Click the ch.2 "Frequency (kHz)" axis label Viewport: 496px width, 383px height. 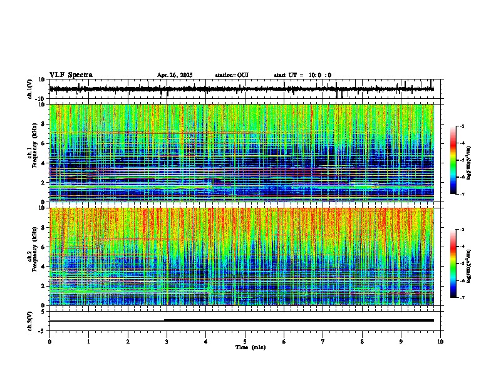click(34, 249)
